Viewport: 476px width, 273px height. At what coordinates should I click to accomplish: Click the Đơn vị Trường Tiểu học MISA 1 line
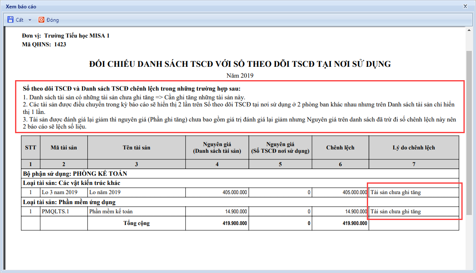tap(66, 35)
